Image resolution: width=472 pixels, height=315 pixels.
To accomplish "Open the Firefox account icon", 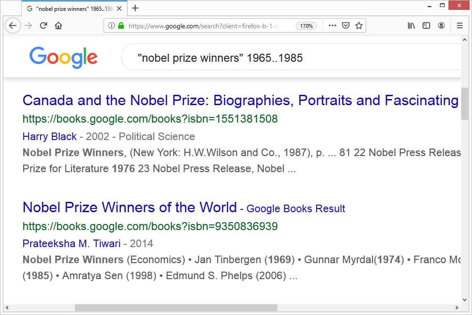I will click(441, 26).
